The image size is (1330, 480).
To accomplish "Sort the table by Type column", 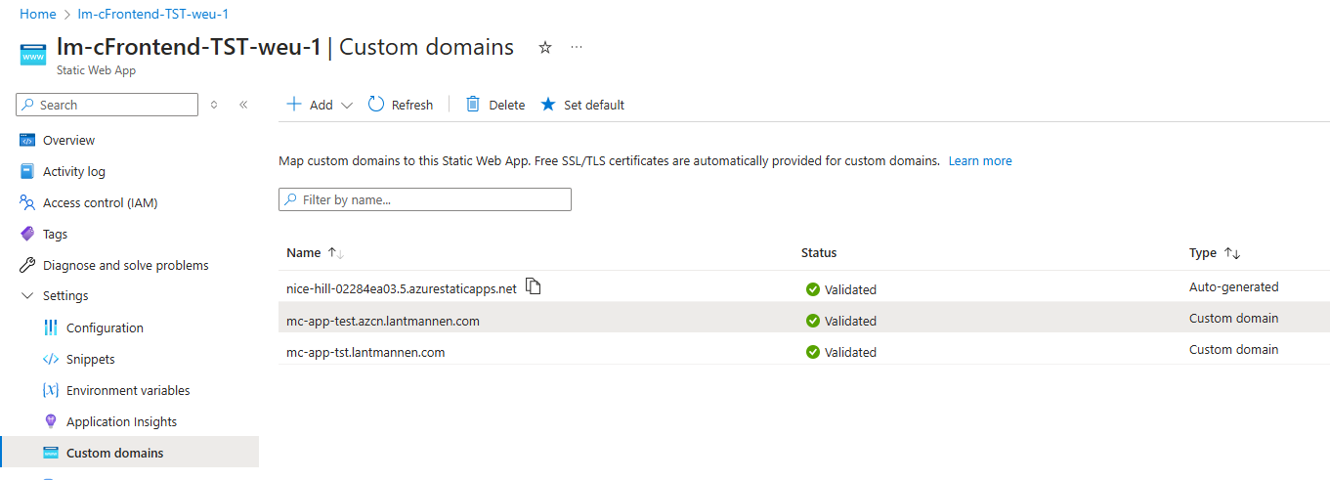I will coord(1215,252).
